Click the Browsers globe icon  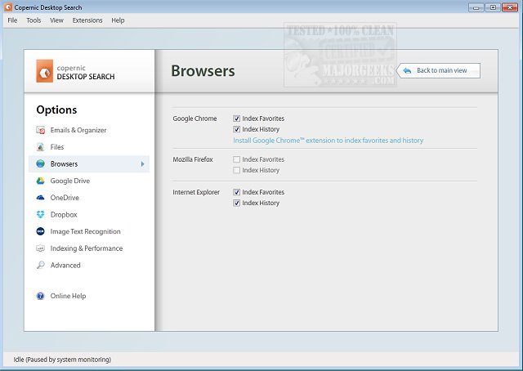pos(40,163)
